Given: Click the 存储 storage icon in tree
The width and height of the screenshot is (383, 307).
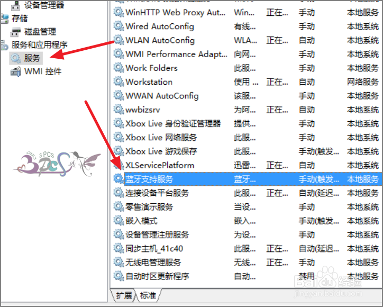Looking at the screenshot, I should (x=4, y=19).
